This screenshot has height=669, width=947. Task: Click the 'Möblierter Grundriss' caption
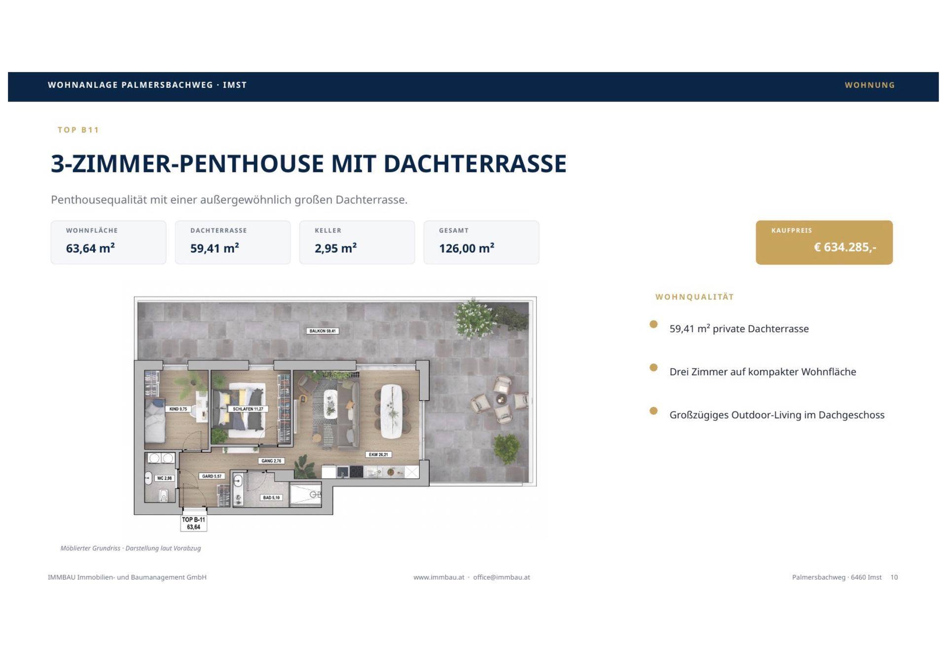(131, 548)
